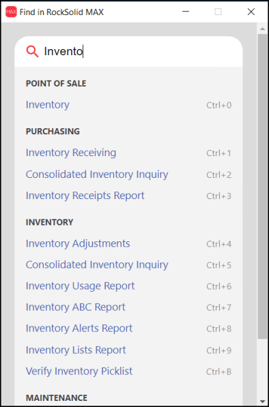Minimize the Find in RockSolid MAX window

(186, 12)
